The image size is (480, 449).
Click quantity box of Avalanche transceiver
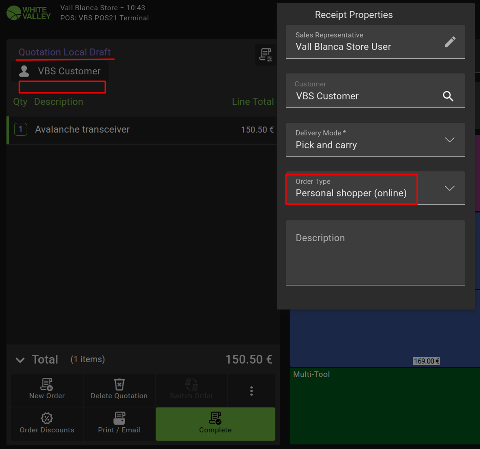tap(20, 130)
